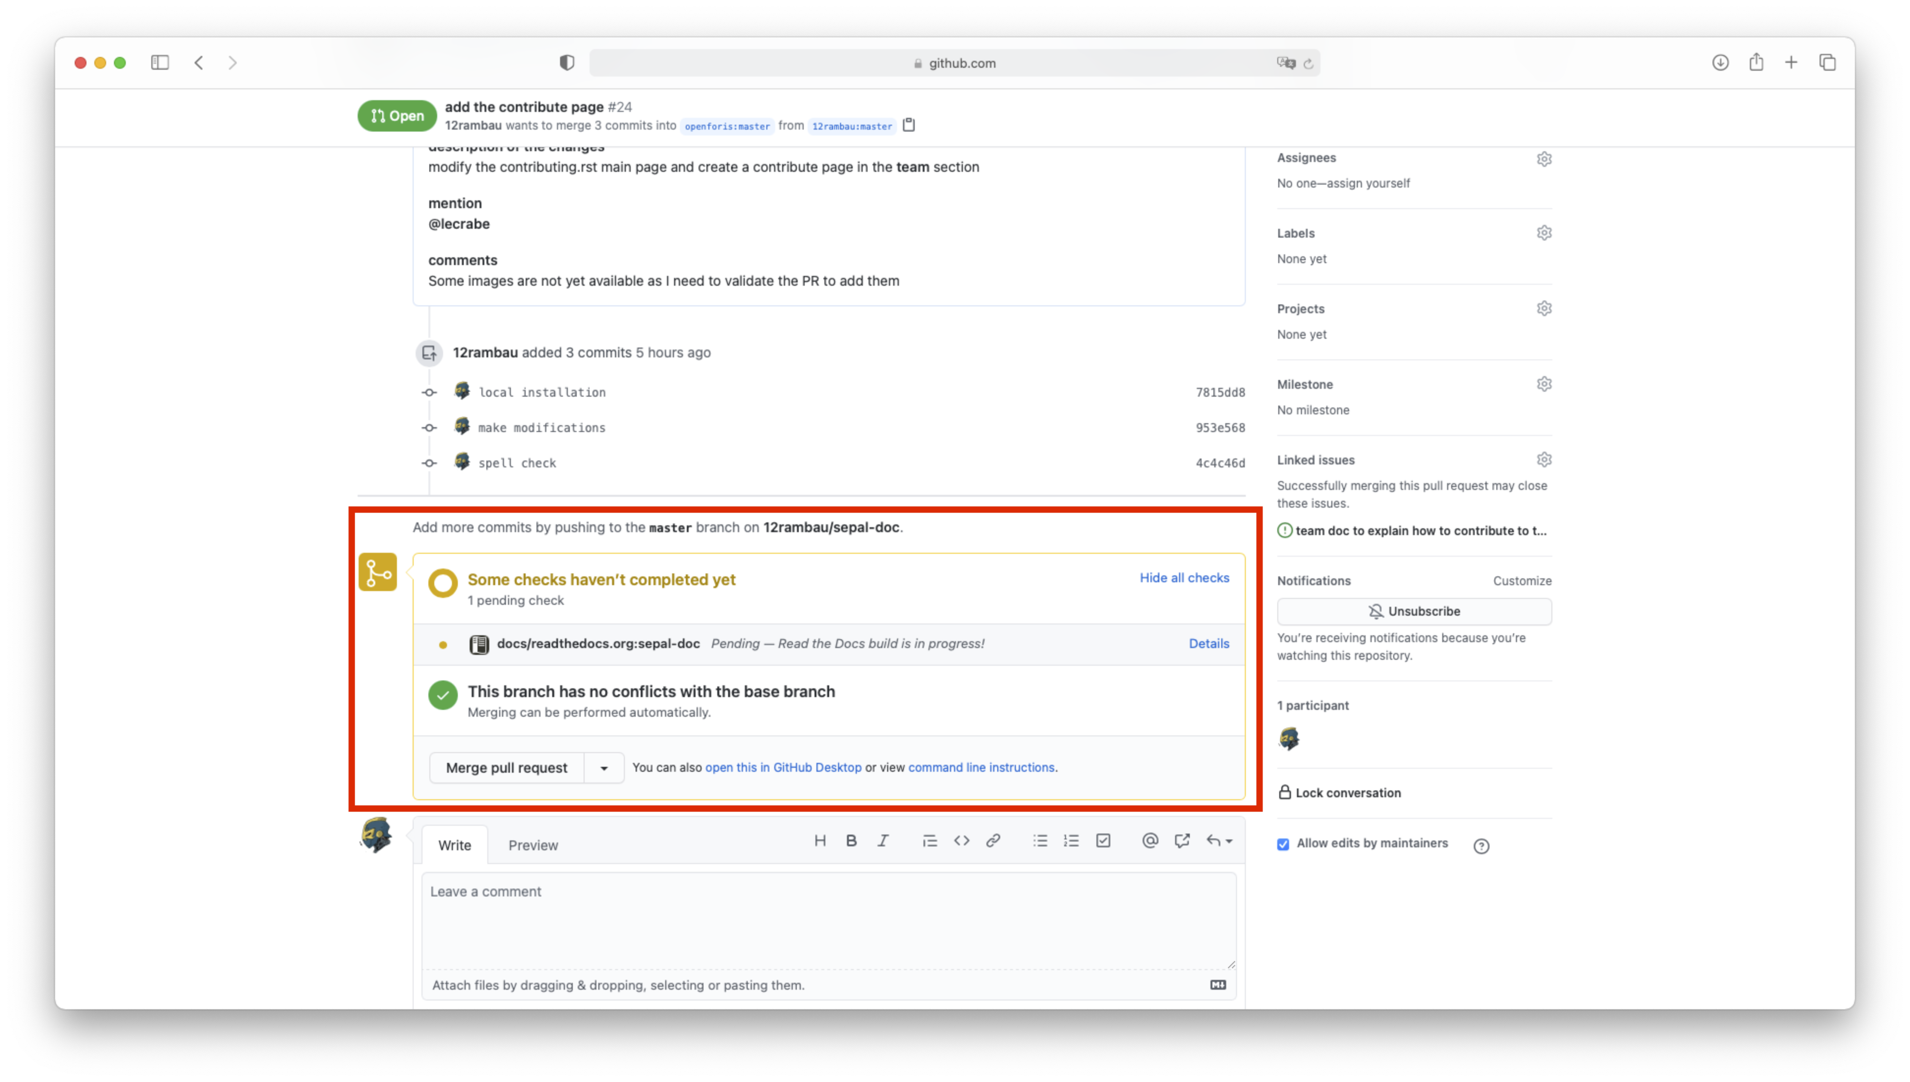Click the link insertion icon
The height and width of the screenshot is (1082, 1910).
click(993, 840)
